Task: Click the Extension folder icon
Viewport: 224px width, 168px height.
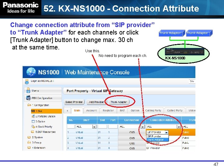Action: pos(29,147)
